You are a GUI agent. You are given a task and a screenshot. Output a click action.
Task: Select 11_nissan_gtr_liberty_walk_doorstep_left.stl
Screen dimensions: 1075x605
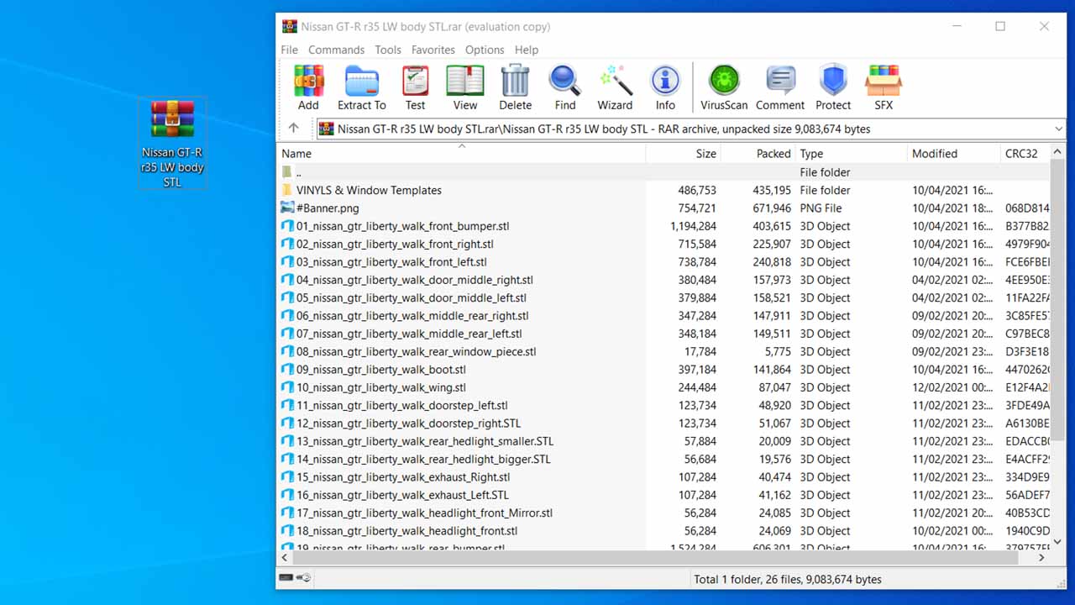(x=663, y=405)
